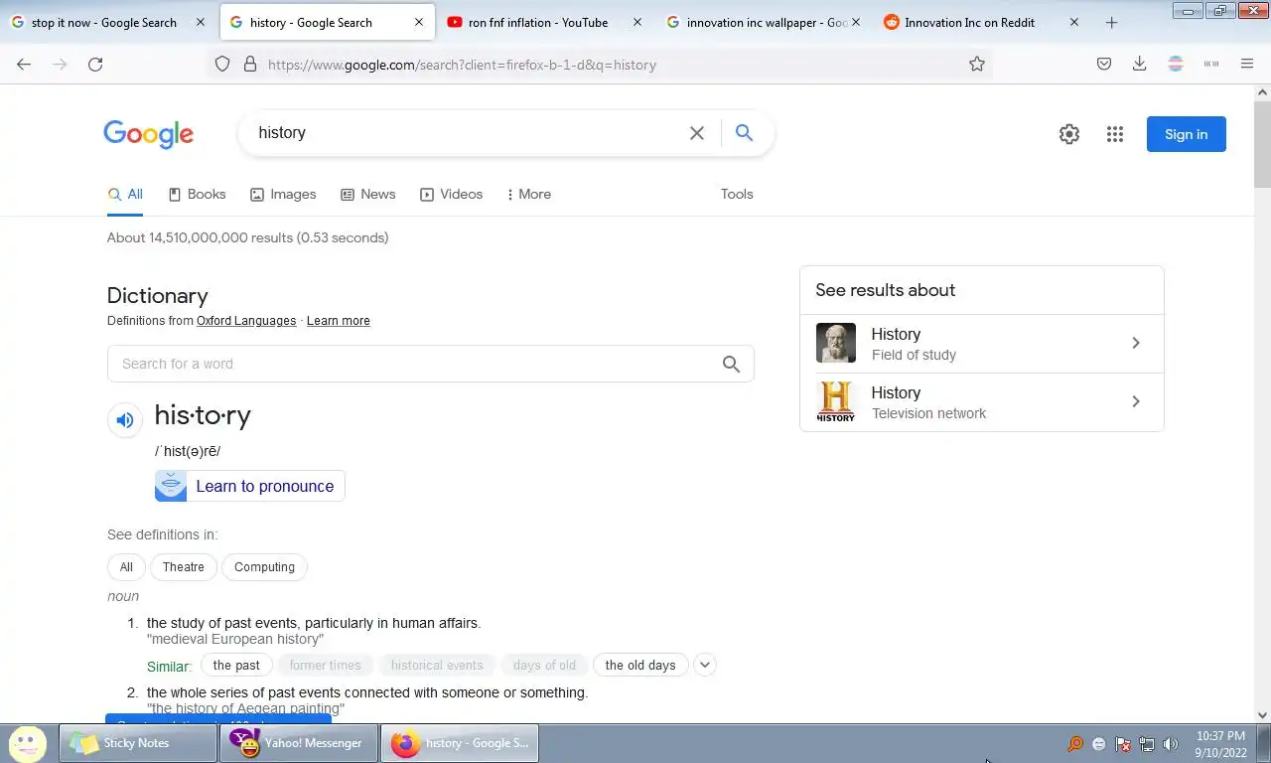Select the Videos search filter
Image resolution: width=1271 pixels, height=763 pixels.
click(x=451, y=194)
